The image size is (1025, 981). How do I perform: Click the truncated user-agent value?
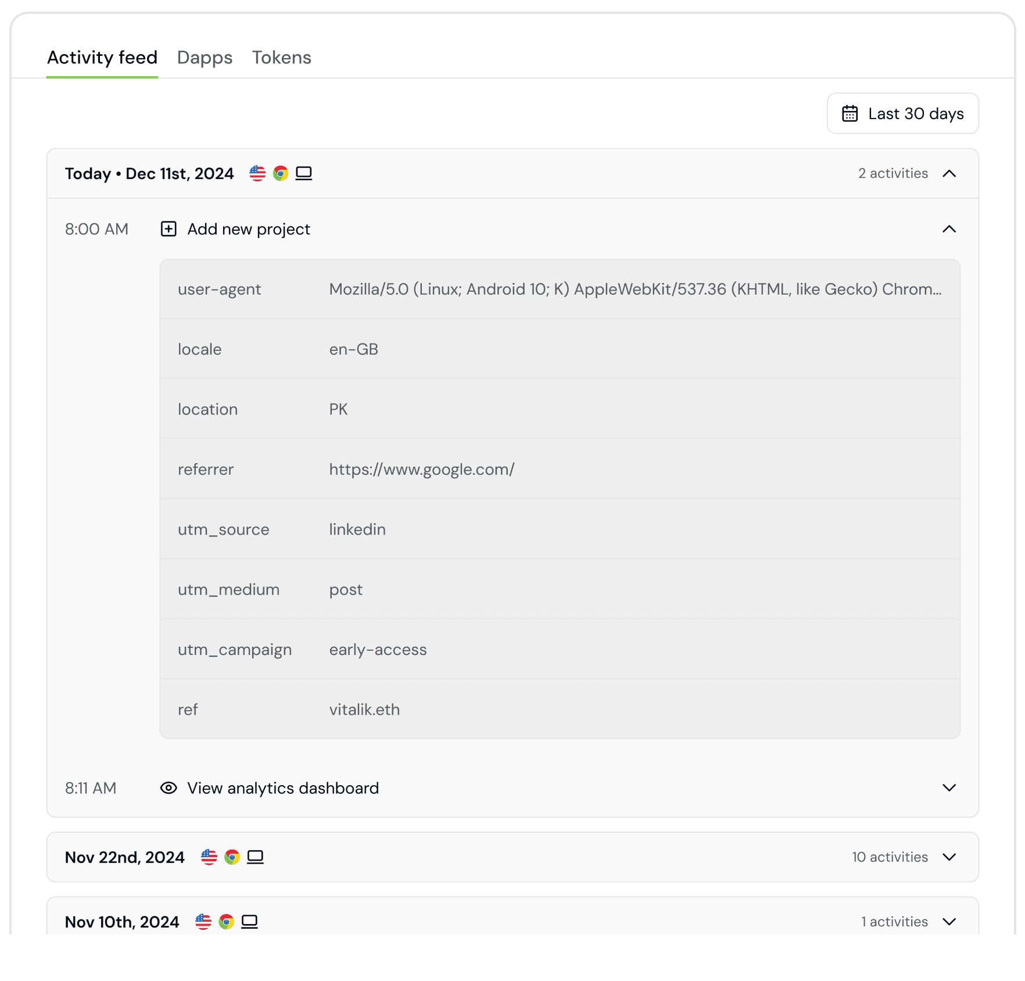[x=635, y=289]
